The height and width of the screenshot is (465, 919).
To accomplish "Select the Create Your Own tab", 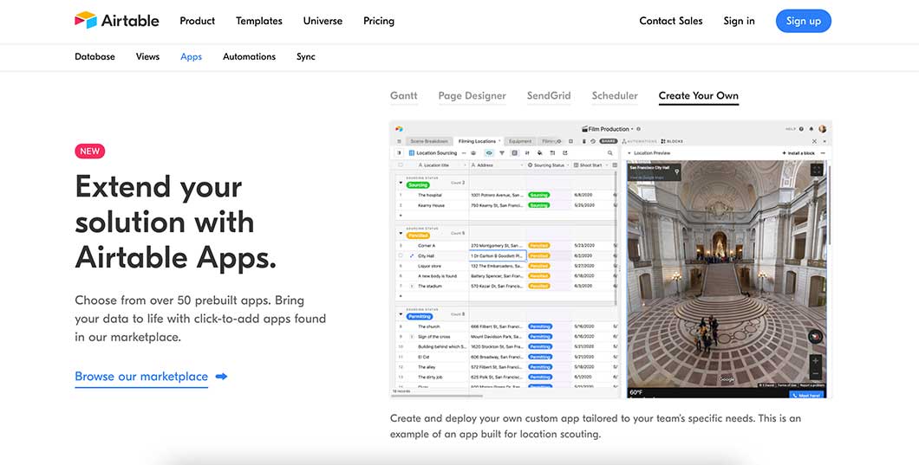I will [699, 95].
